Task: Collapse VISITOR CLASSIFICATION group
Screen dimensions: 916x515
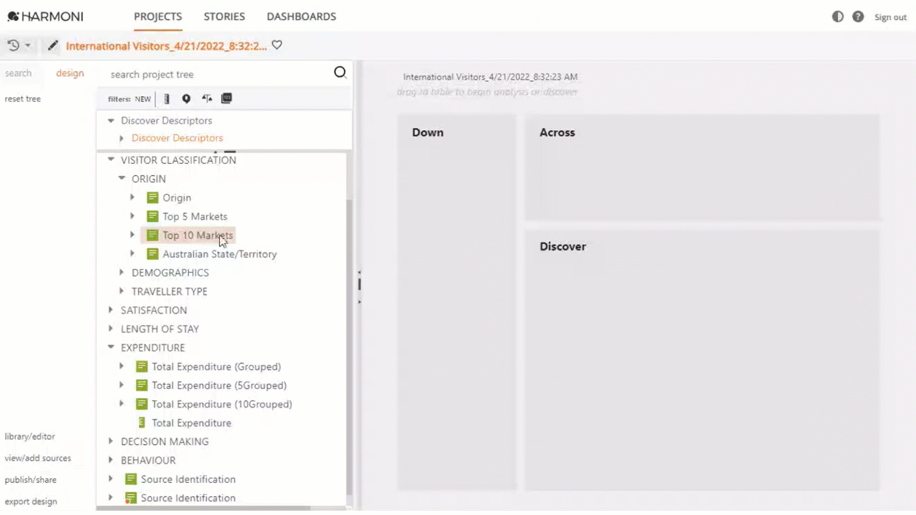Action: click(111, 160)
